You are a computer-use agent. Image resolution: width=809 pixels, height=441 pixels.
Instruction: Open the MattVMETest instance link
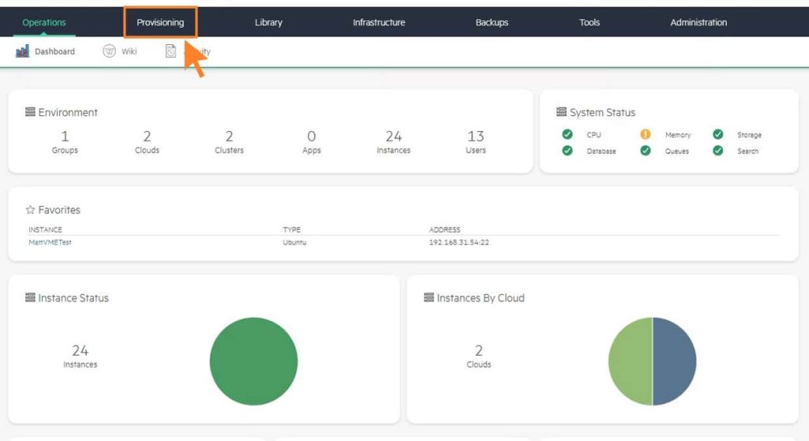(x=50, y=242)
